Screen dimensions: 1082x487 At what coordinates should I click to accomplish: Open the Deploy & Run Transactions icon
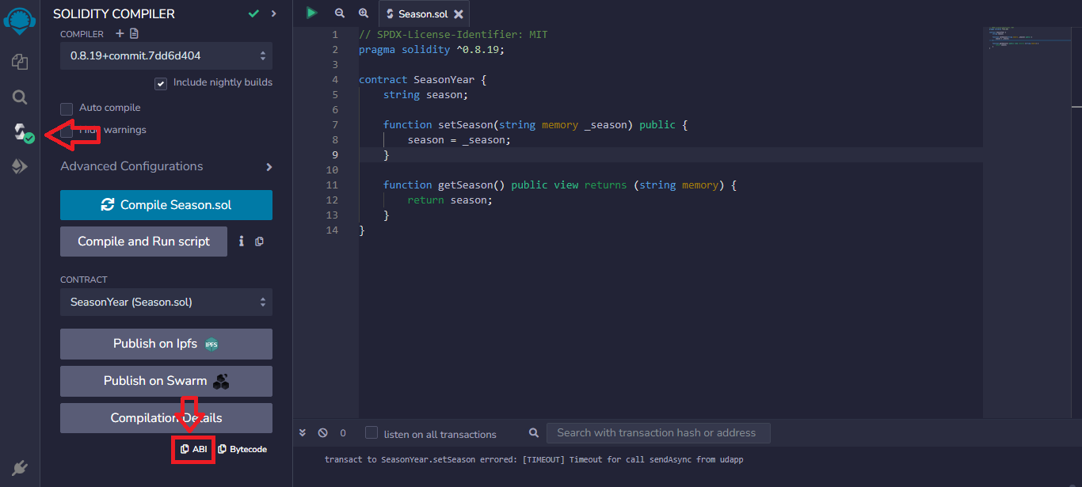point(20,166)
